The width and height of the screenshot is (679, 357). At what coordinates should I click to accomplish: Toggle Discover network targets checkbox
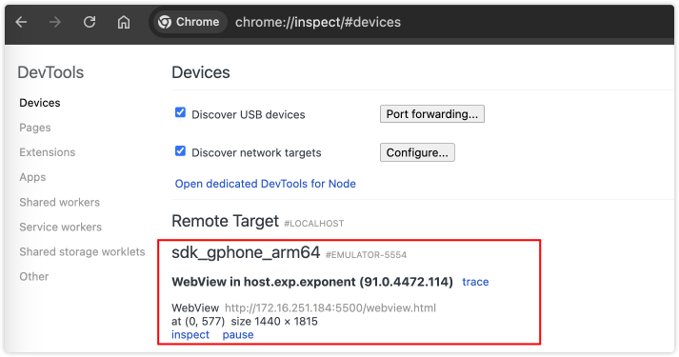(180, 151)
